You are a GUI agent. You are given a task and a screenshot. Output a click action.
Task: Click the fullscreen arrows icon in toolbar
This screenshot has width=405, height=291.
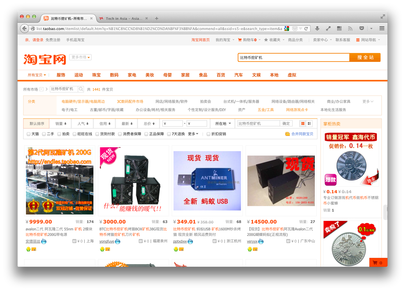pyautogui.click(x=328, y=28)
